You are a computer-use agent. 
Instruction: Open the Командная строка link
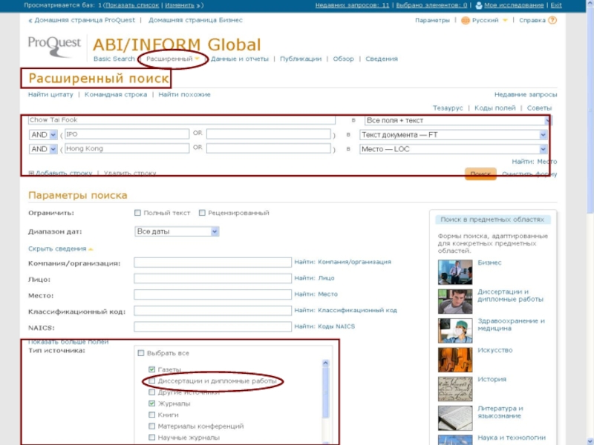click(x=116, y=95)
